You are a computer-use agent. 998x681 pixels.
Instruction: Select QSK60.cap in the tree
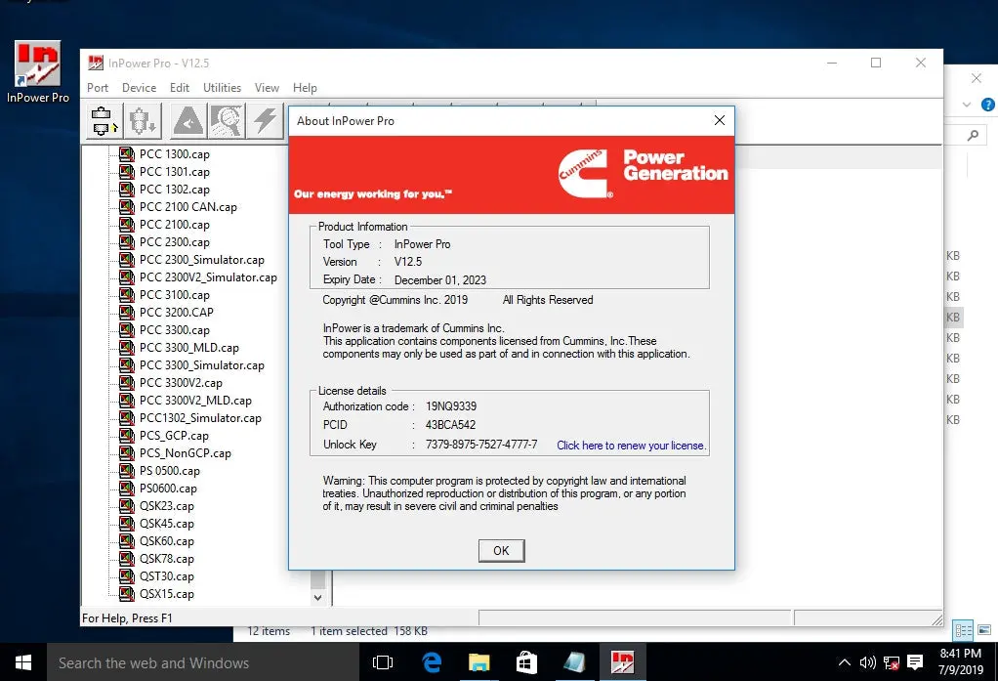167,541
